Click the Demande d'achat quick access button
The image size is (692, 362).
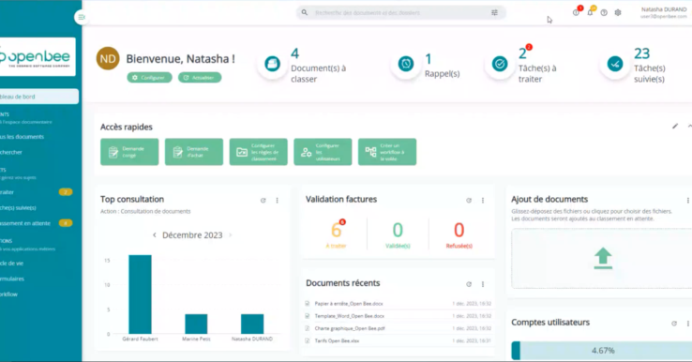point(194,152)
